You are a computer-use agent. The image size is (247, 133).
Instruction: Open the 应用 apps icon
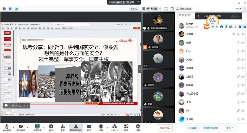click(x=126, y=128)
